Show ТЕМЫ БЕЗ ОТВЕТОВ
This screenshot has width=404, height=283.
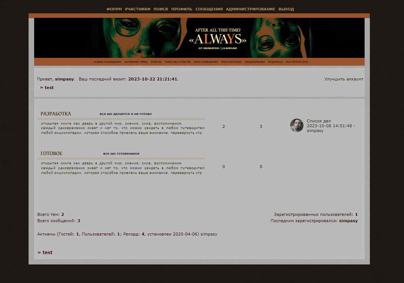pos(178,62)
